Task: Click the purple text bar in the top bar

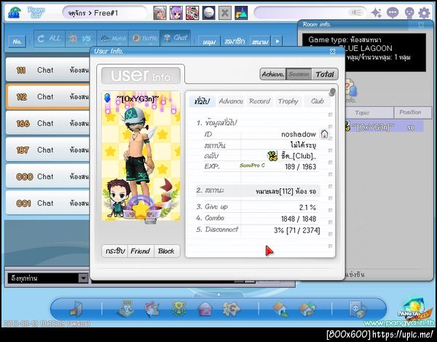Action: click(310, 13)
